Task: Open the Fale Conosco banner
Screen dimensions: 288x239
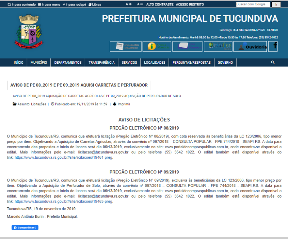Action: (x=187, y=46)
